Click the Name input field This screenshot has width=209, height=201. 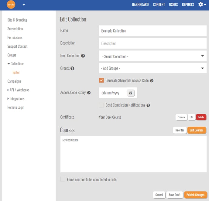coord(152,31)
